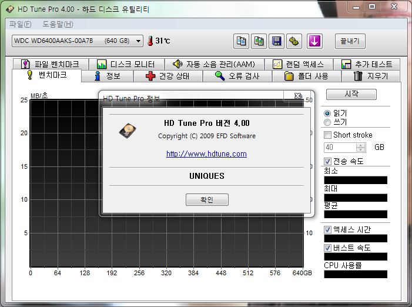Toggle the 액세스 시간 checkbox
This screenshot has height=307, width=412.
click(x=327, y=230)
